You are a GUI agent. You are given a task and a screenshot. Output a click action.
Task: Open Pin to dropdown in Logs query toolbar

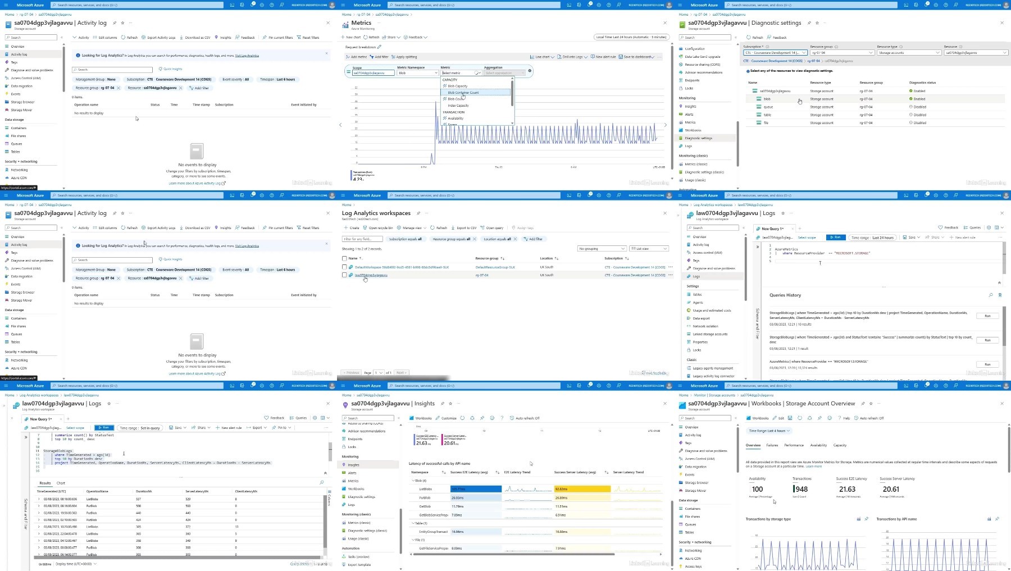pyautogui.click(x=282, y=428)
